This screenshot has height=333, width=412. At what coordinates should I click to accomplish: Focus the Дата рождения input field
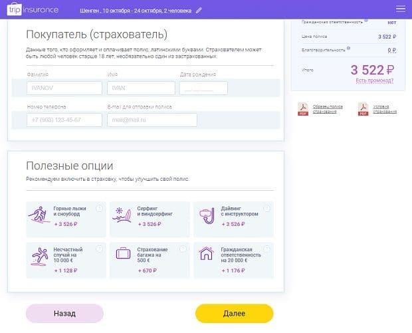[203, 88]
